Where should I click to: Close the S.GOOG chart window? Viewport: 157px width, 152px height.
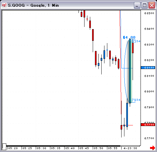point(152,5)
